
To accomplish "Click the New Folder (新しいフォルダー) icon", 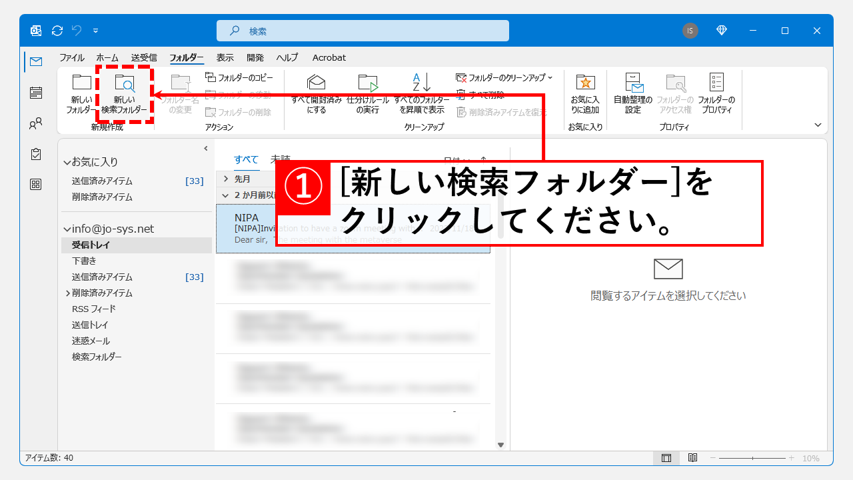I will tap(81, 94).
